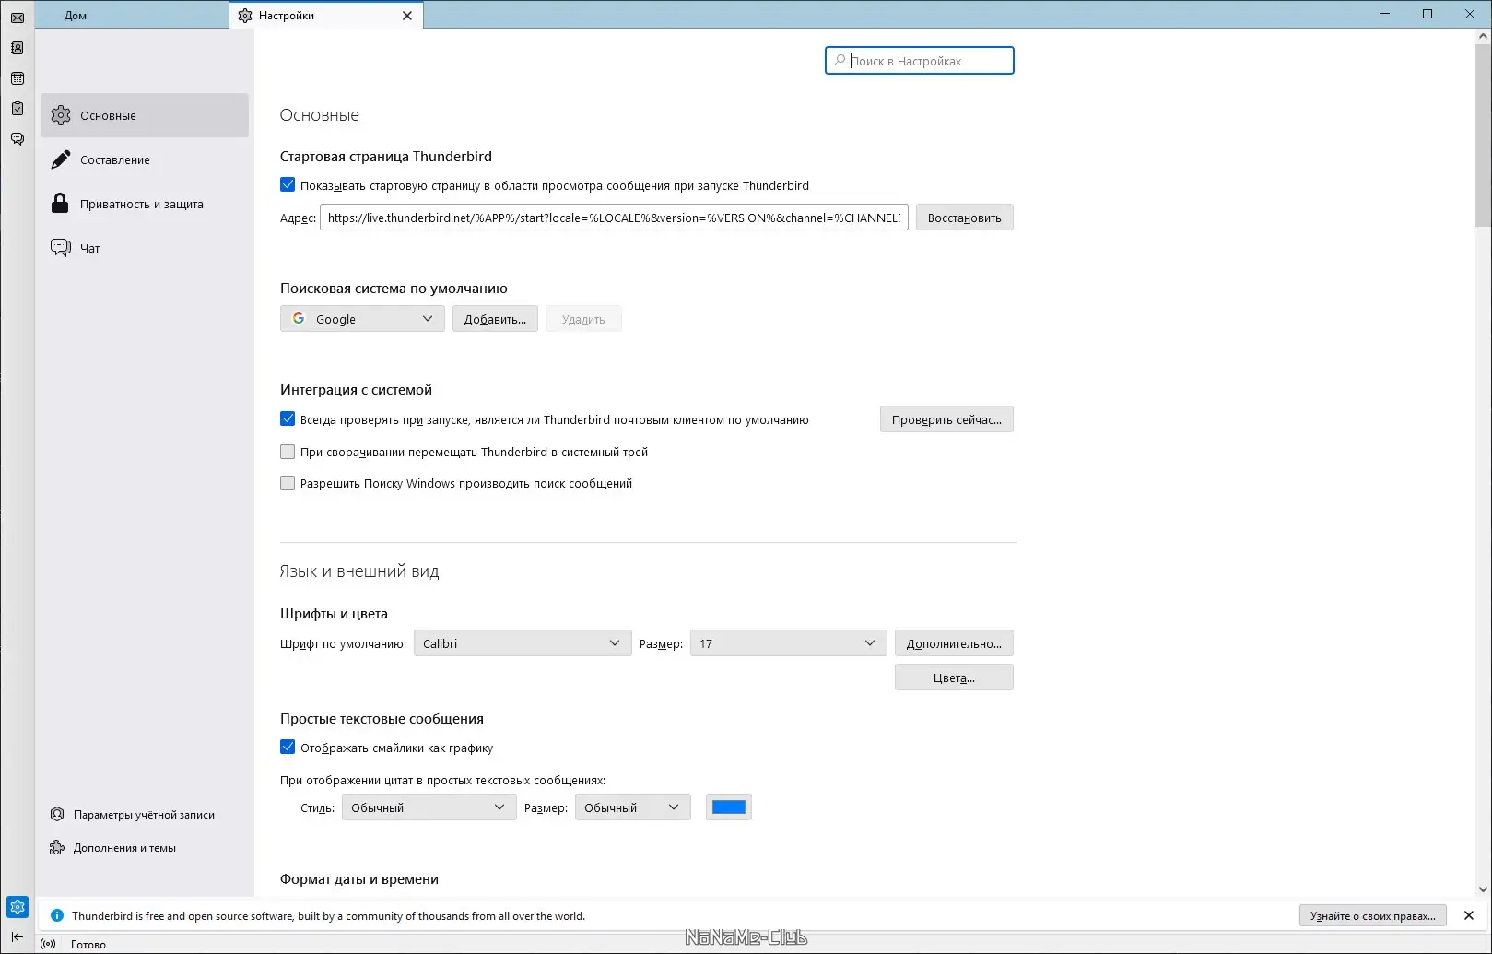
Task: Open the Цвета button
Action: click(x=954, y=677)
